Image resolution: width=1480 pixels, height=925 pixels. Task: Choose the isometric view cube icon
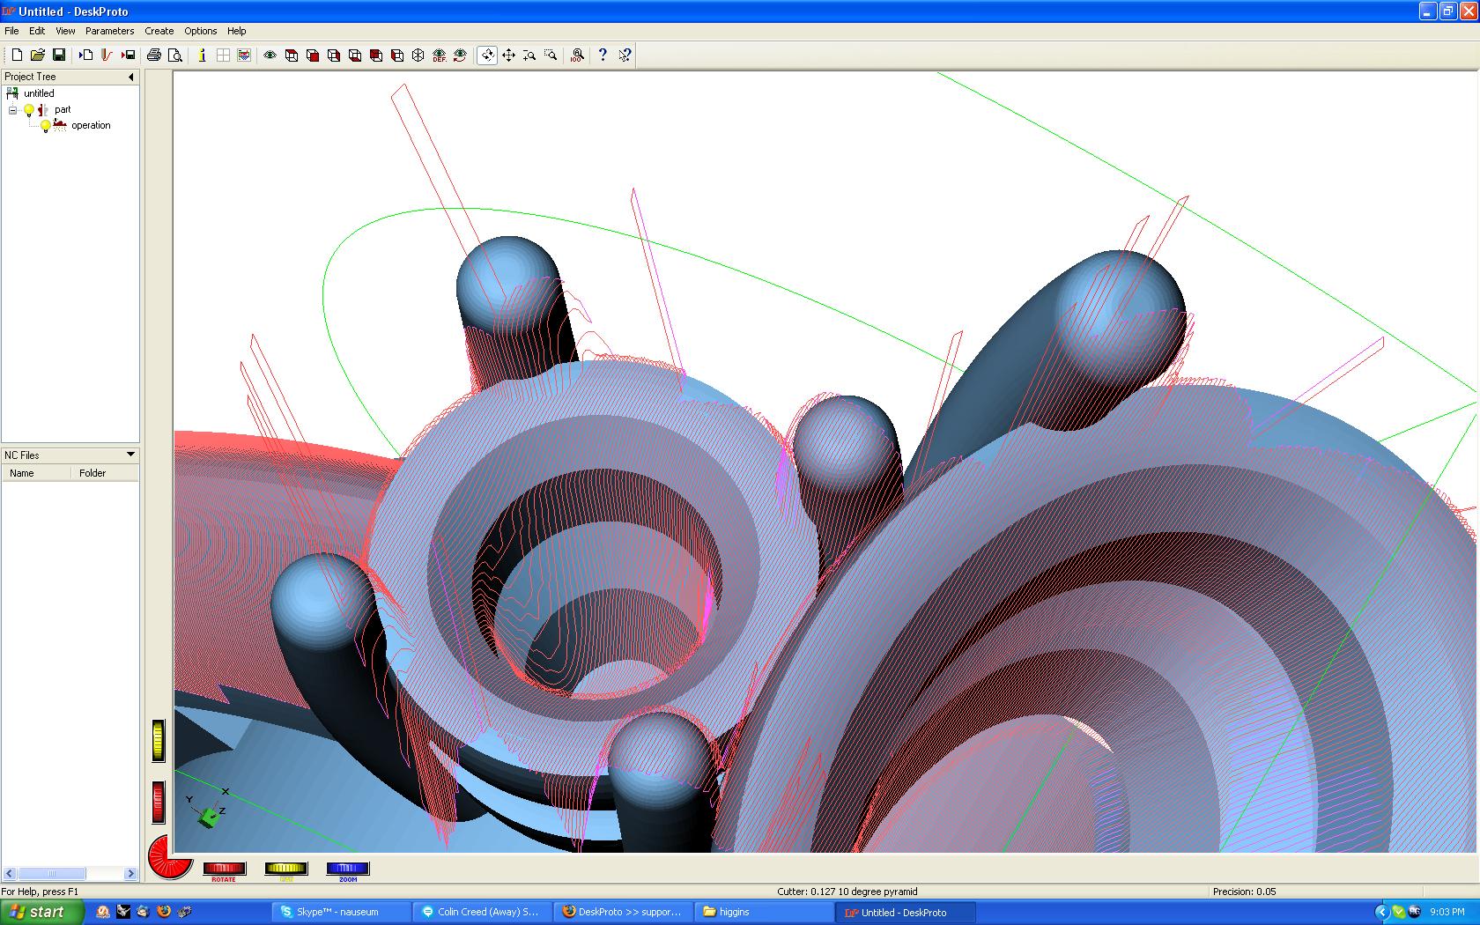point(418,55)
